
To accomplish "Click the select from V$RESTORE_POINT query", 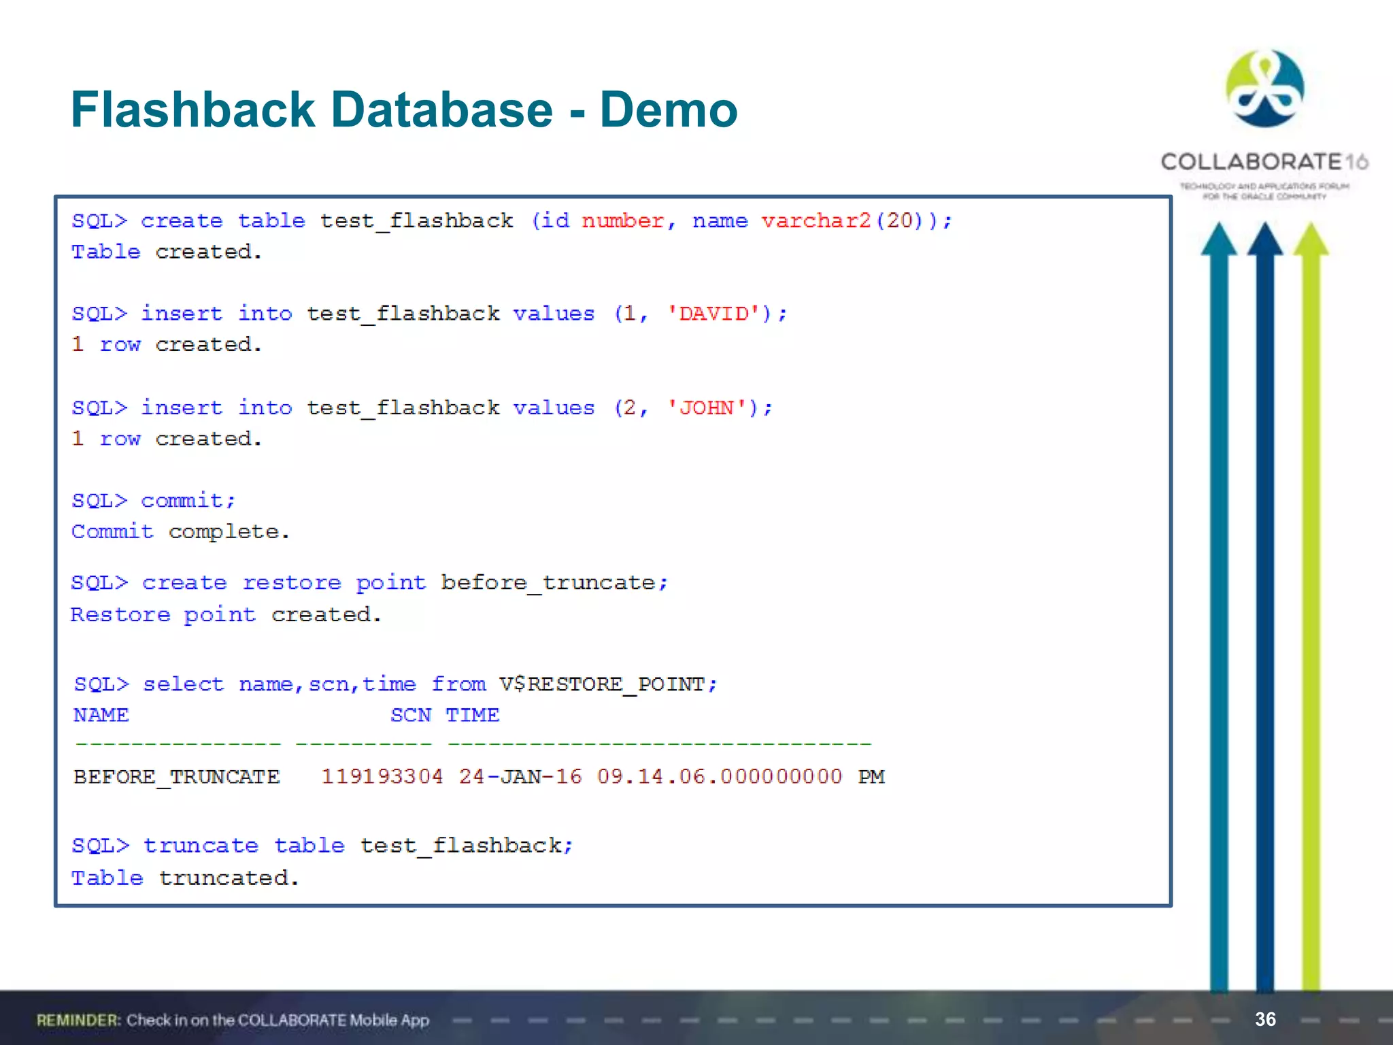I will 396,684.
